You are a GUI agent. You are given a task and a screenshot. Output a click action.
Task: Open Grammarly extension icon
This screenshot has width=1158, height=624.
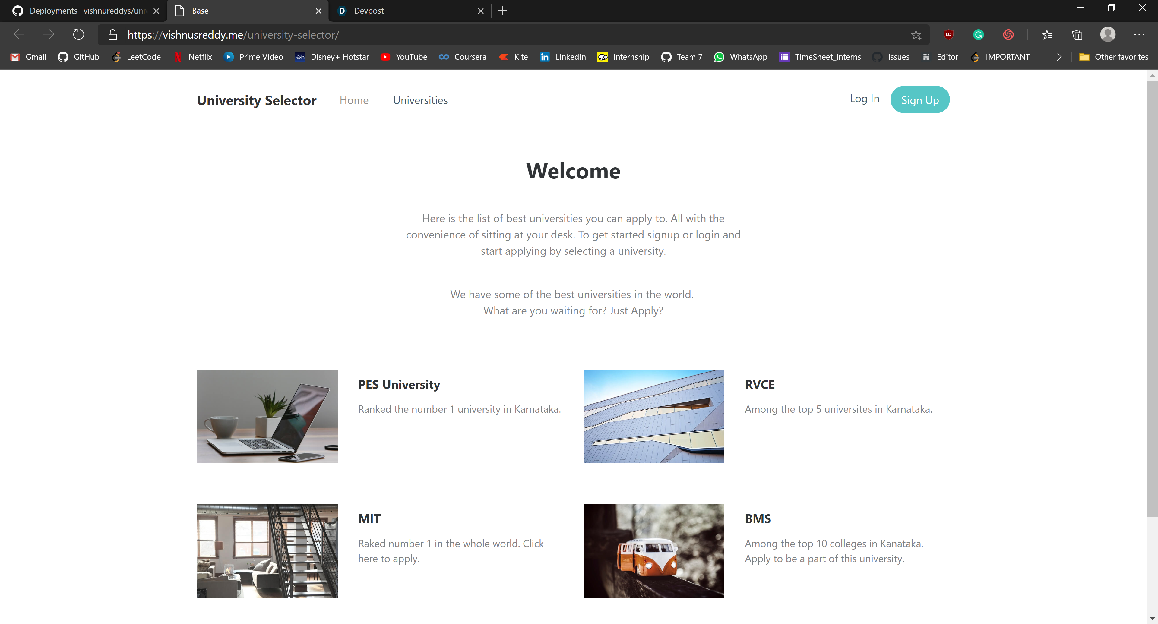click(x=978, y=35)
